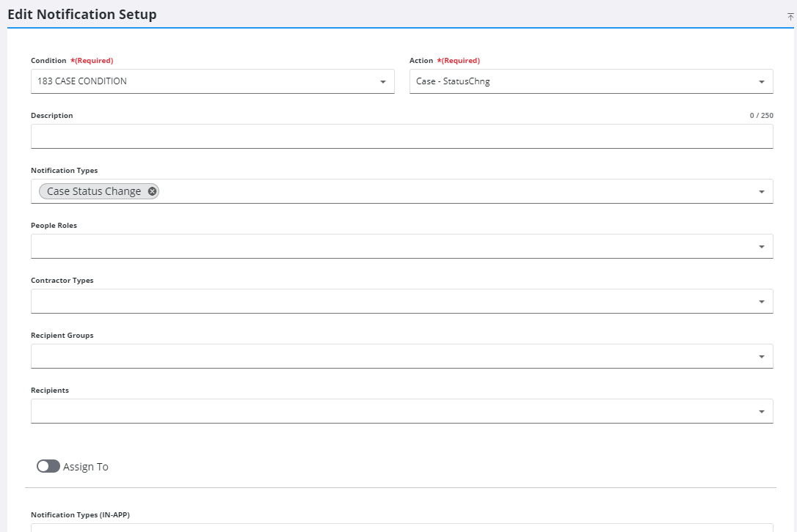Open the People Roles dropdown
797x532 pixels.
(761, 245)
